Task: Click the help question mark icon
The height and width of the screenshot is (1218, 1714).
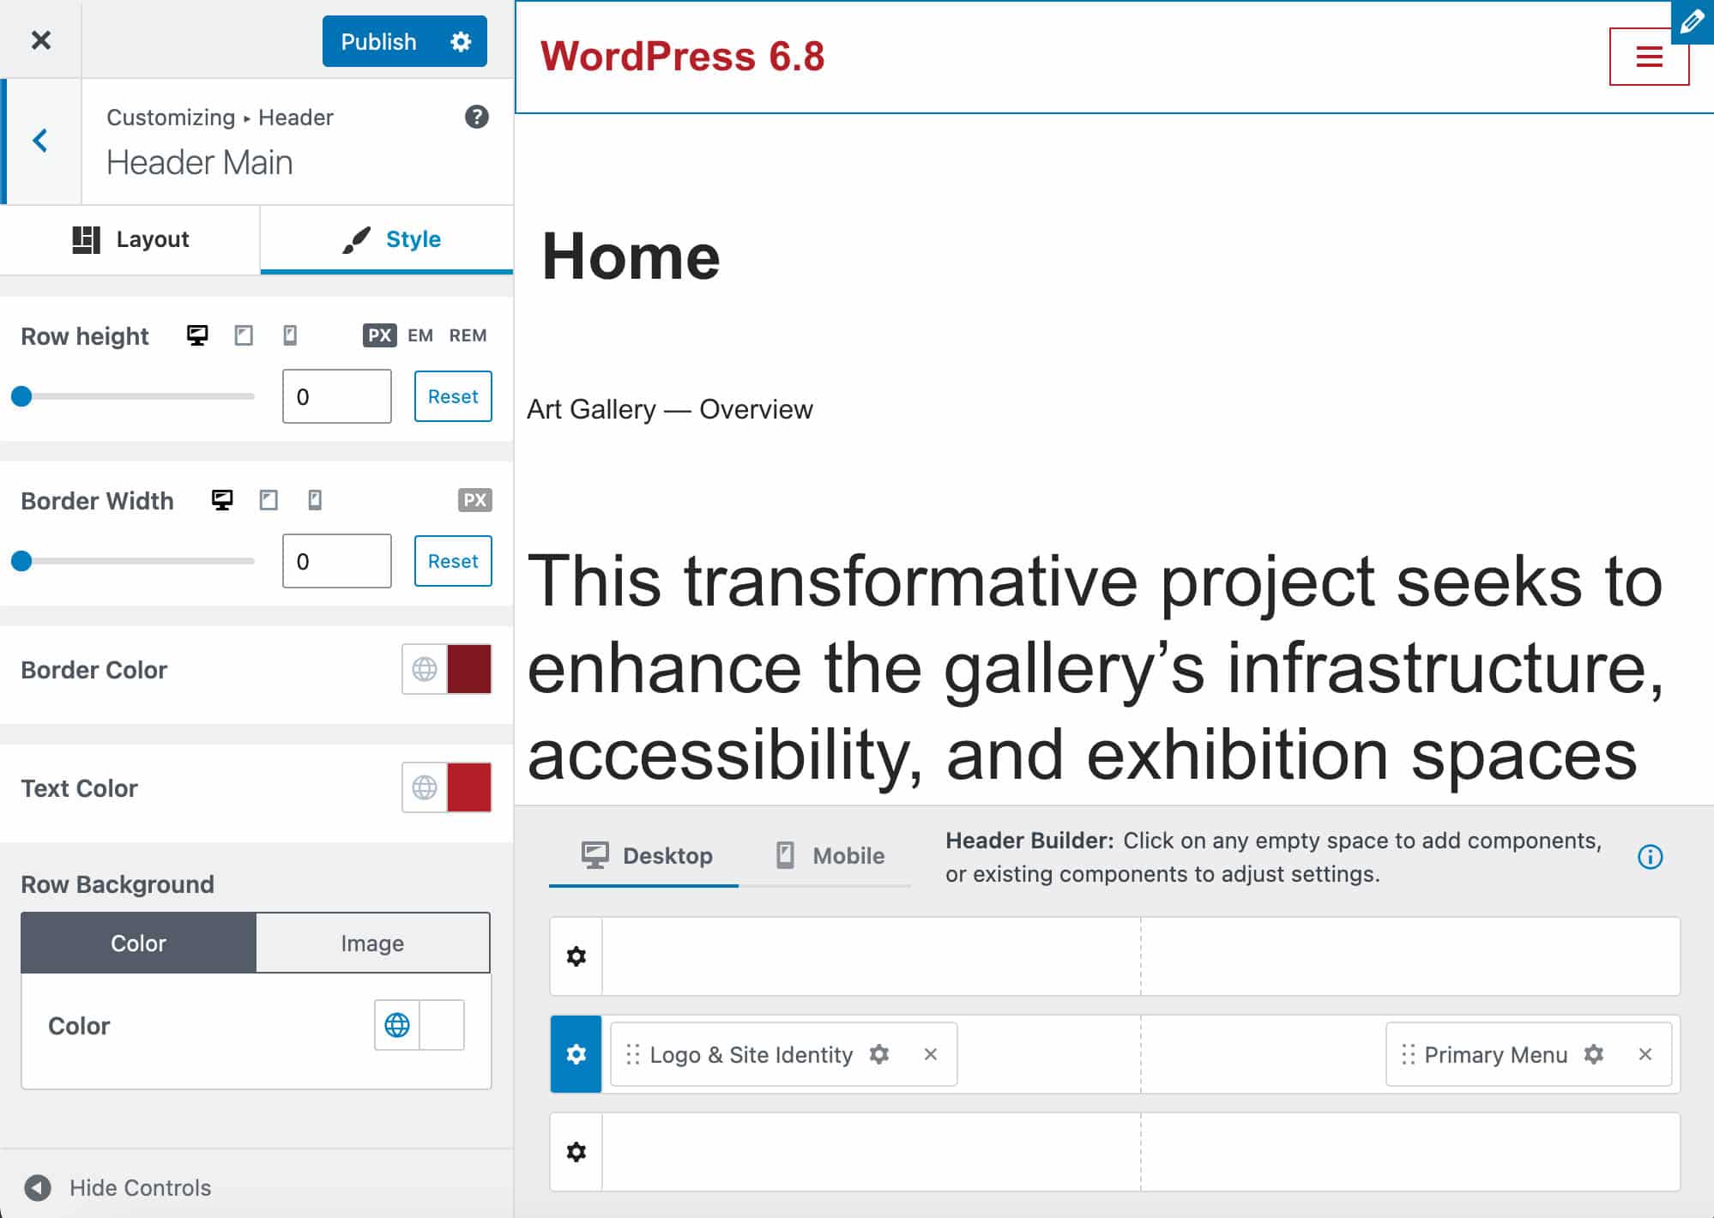Action: click(476, 117)
